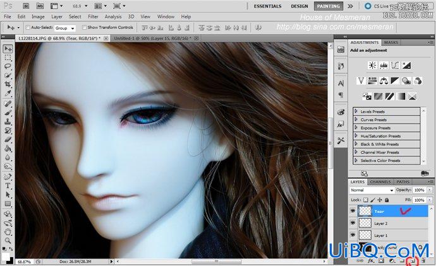Screen dimensions: 436x266
Task: Add a Curves adjustment
Action: click(395, 65)
